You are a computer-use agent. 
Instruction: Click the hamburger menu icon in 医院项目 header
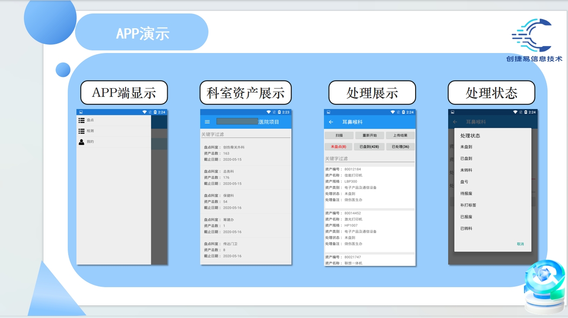click(207, 122)
